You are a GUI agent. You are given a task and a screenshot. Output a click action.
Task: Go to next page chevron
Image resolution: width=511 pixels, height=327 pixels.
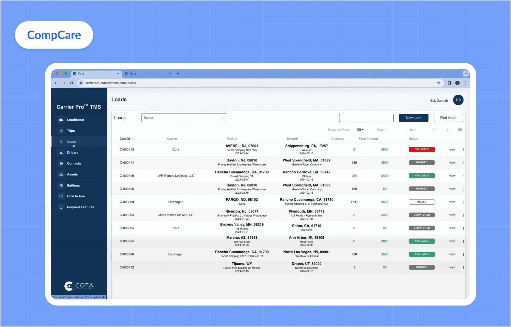point(447,130)
